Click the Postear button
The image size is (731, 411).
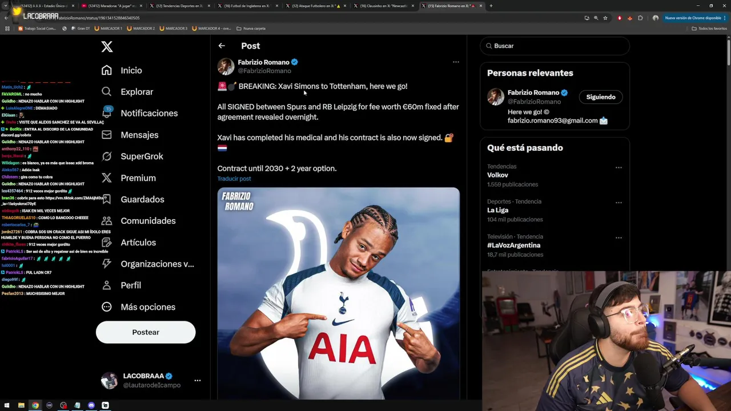(x=146, y=332)
